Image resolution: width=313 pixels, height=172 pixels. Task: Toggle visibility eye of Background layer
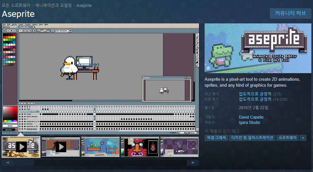coord(20,129)
